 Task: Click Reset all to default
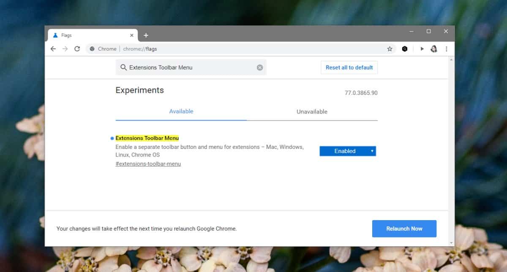click(349, 67)
